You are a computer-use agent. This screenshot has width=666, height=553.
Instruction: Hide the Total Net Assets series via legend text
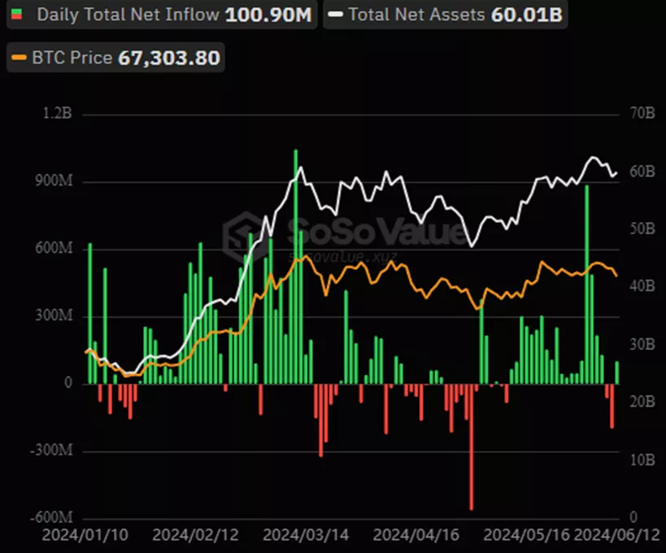pos(415,15)
